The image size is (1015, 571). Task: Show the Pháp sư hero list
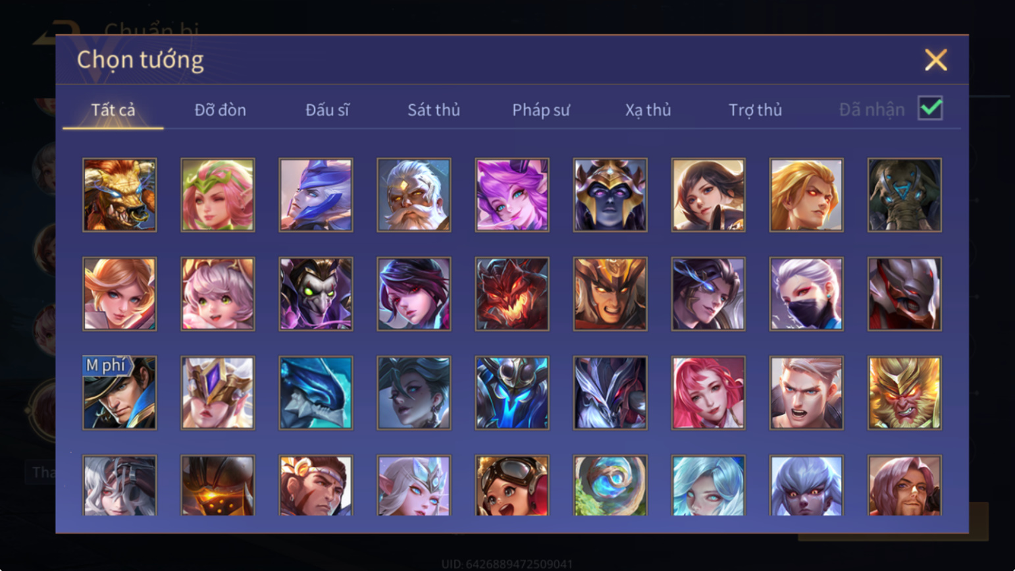click(x=541, y=110)
